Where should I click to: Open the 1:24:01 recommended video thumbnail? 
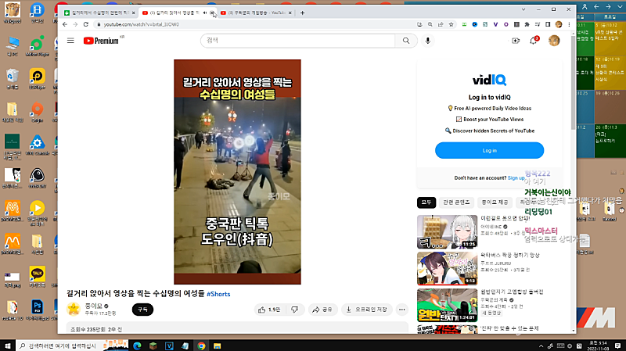pyautogui.click(x=447, y=305)
